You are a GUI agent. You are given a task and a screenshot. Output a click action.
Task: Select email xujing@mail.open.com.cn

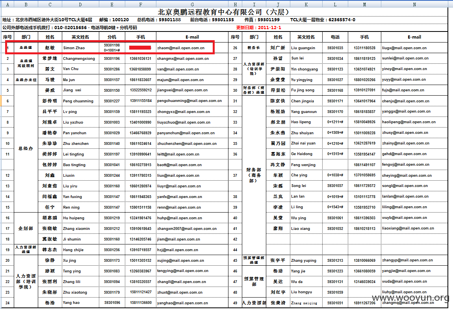tap(180, 261)
